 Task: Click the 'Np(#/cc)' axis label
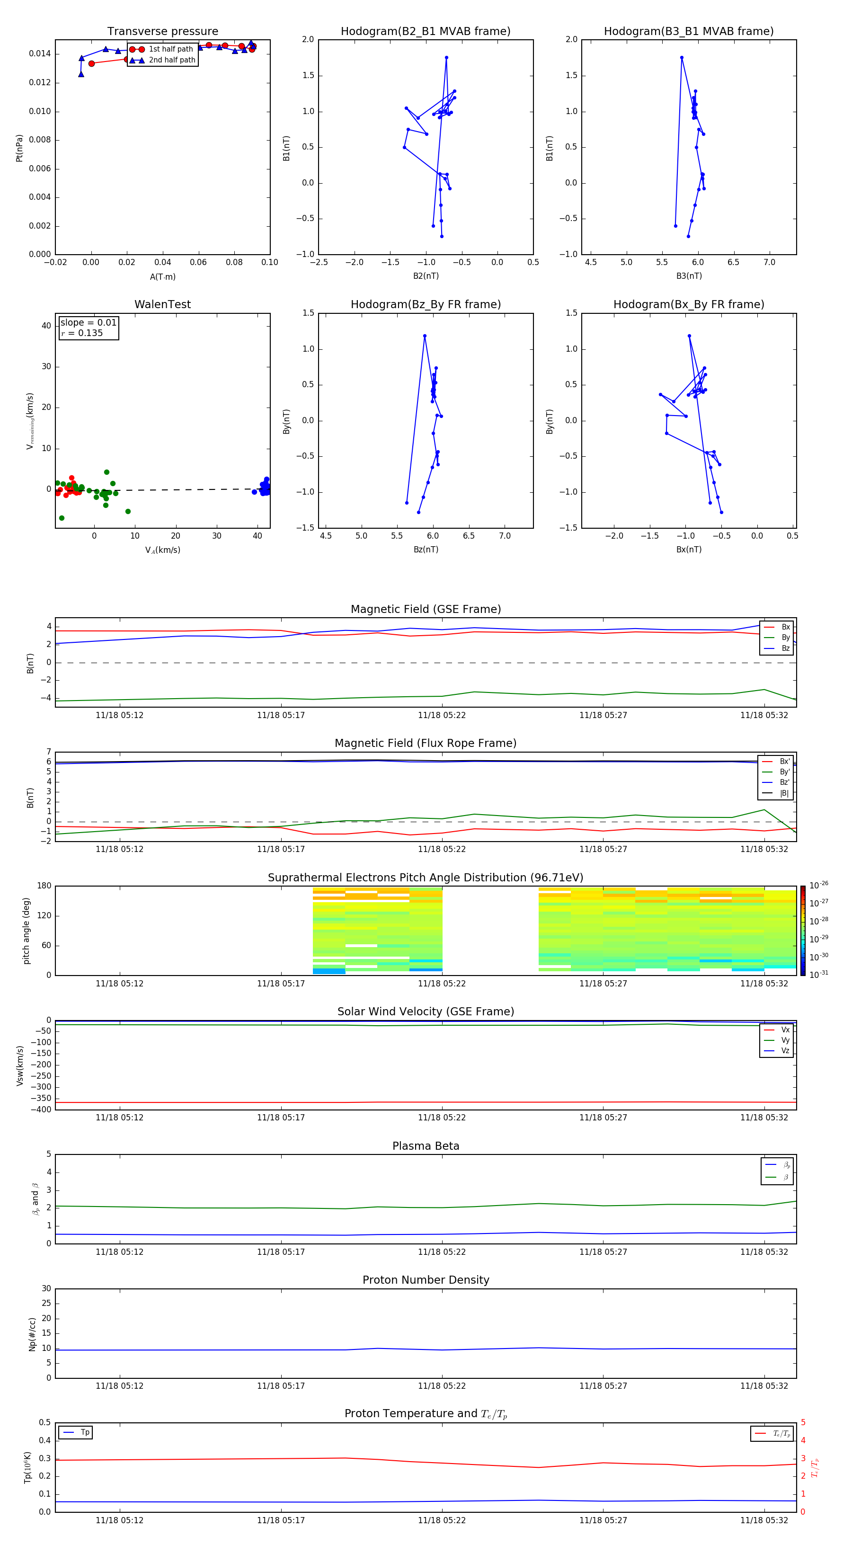(32, 1334)
